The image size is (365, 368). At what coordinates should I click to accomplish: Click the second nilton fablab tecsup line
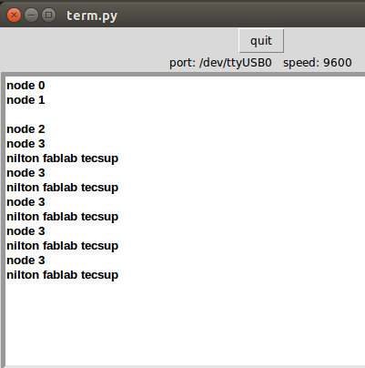point(63,188)
